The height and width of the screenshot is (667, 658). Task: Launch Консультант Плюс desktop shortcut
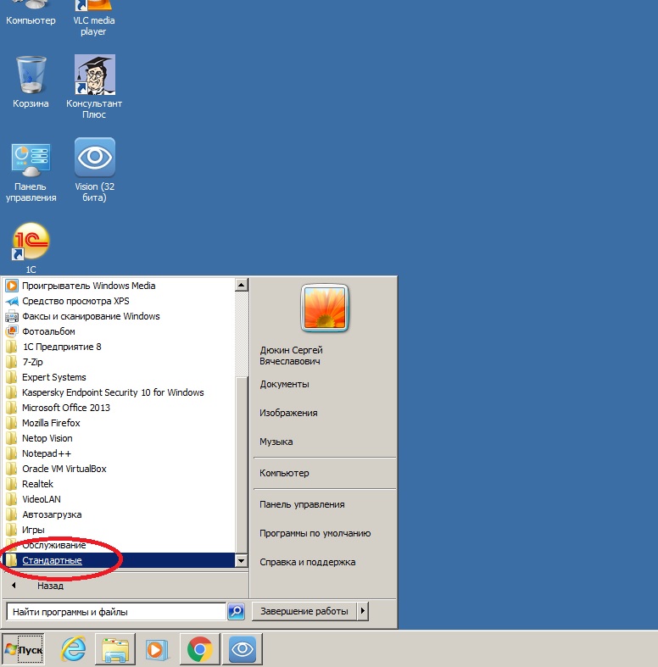coord(94,86)
